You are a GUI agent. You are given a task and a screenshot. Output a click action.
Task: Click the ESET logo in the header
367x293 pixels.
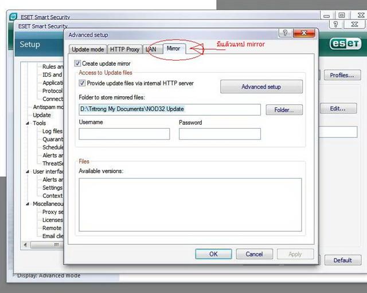coord(345,44)
